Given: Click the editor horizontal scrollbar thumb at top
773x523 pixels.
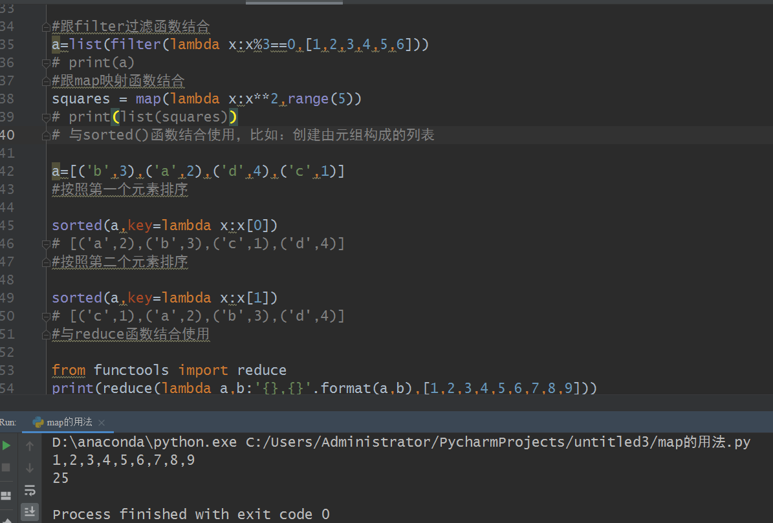Looking at the screenshot, I should point(294,2).
